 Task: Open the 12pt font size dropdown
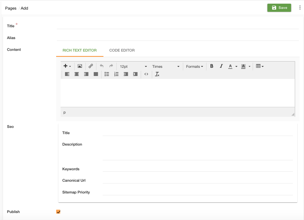133,66
